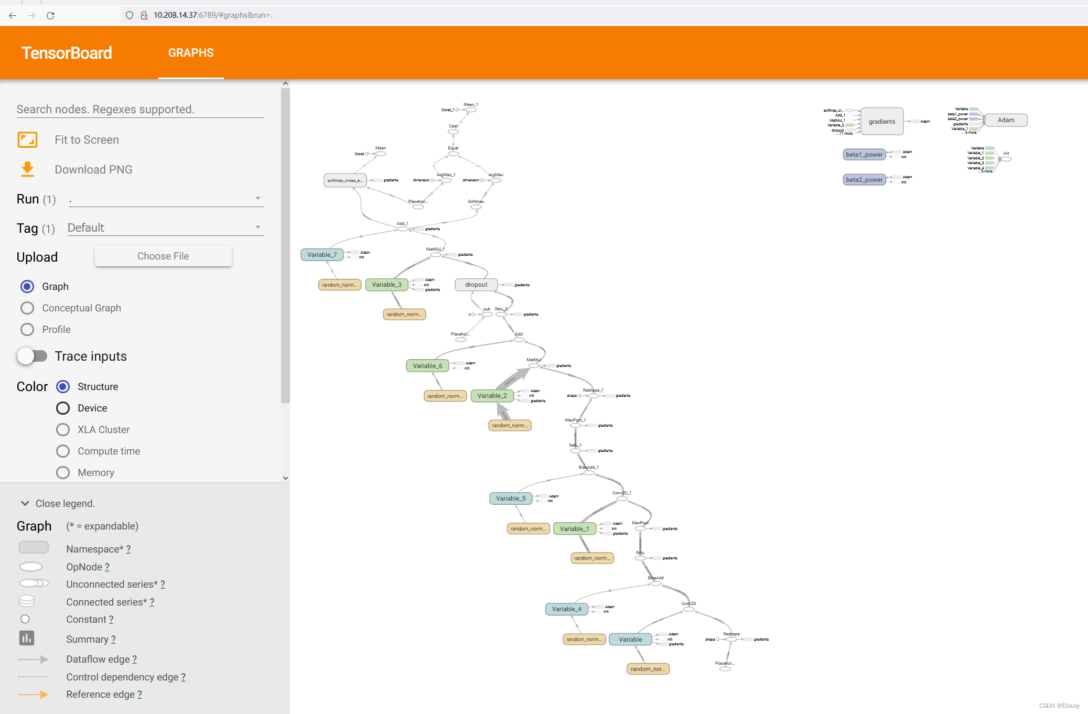1088x714 pixels.
Task: Enable the Trace inputs toggle
Action: pyautogui.click(x=33, y=356)
